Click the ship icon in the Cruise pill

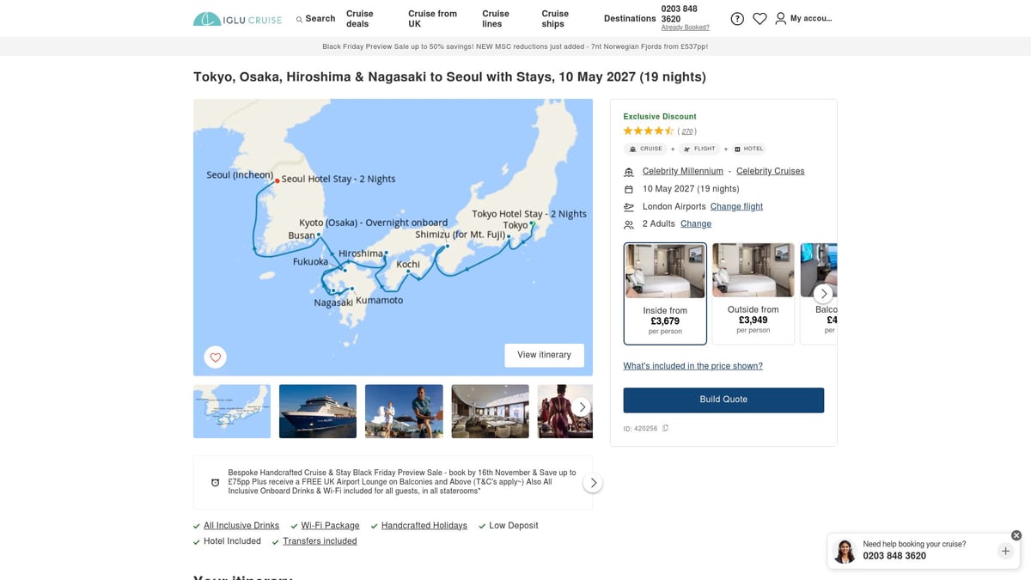pos(632,148)
